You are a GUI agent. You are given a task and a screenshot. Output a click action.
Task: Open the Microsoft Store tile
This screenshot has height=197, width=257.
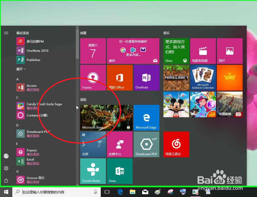[x=106, y=118]
